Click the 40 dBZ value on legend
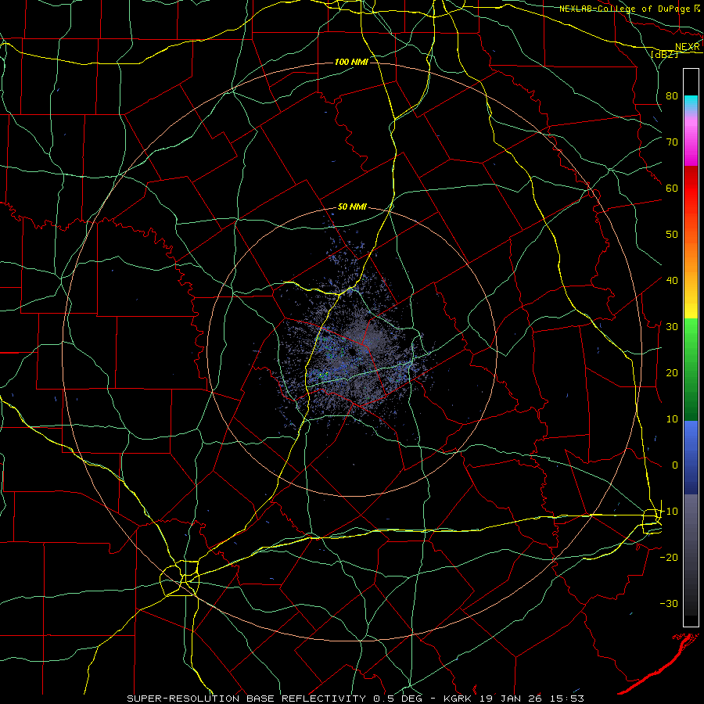Image resolution: width=704 pixels, height=704 pixels. (x=672, y=281)
